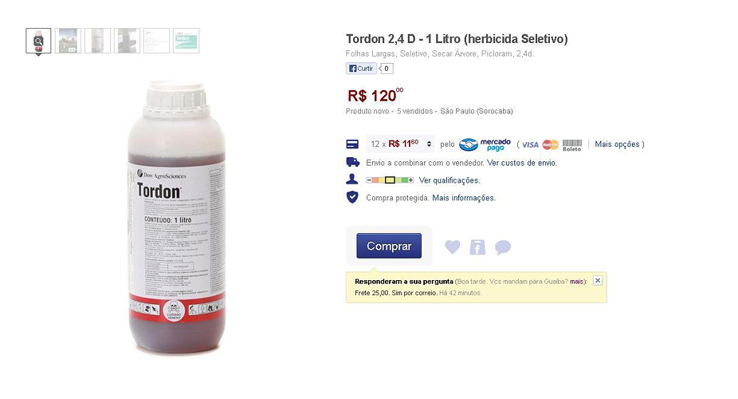The image size is (738, 399).
Task: Click the shipping truck icon
Action: 352,162
